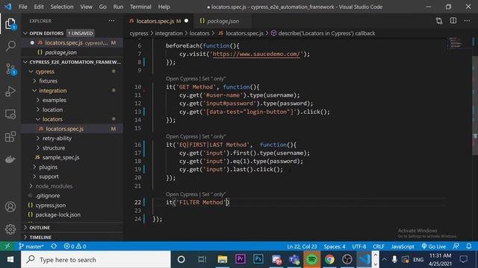Click the saucedemo.com URL in the code
The width and height of the screenshot is (478, 268).
tap(256, 54)
